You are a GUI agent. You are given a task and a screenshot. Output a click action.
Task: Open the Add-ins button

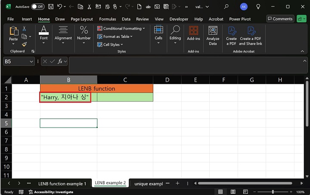pyautogui.click(x=193, y=34)
